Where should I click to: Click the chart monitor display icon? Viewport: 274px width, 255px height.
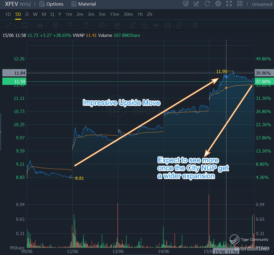point(186,4)
